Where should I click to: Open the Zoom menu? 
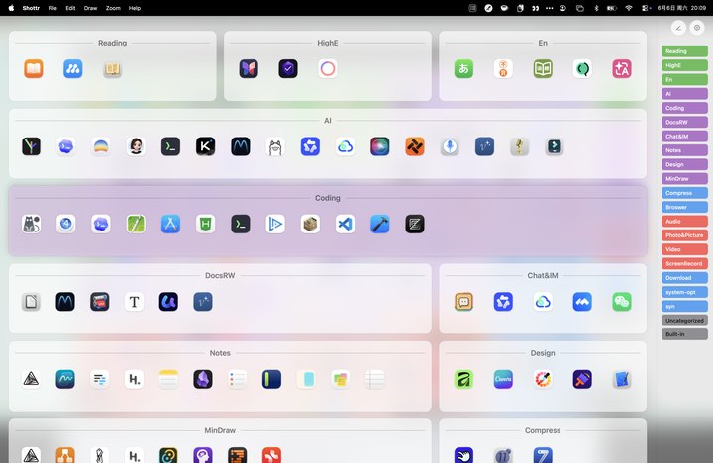(113, 8)
